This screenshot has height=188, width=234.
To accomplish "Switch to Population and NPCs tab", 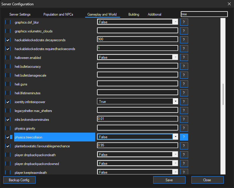I will [x=58, y=14].
